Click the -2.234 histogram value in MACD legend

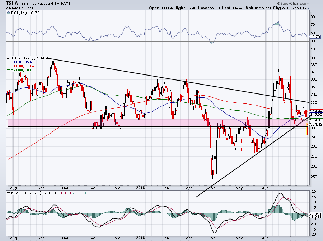click(x=82, y=193)
